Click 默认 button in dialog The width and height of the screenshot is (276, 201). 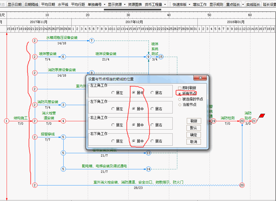[194, 128]
